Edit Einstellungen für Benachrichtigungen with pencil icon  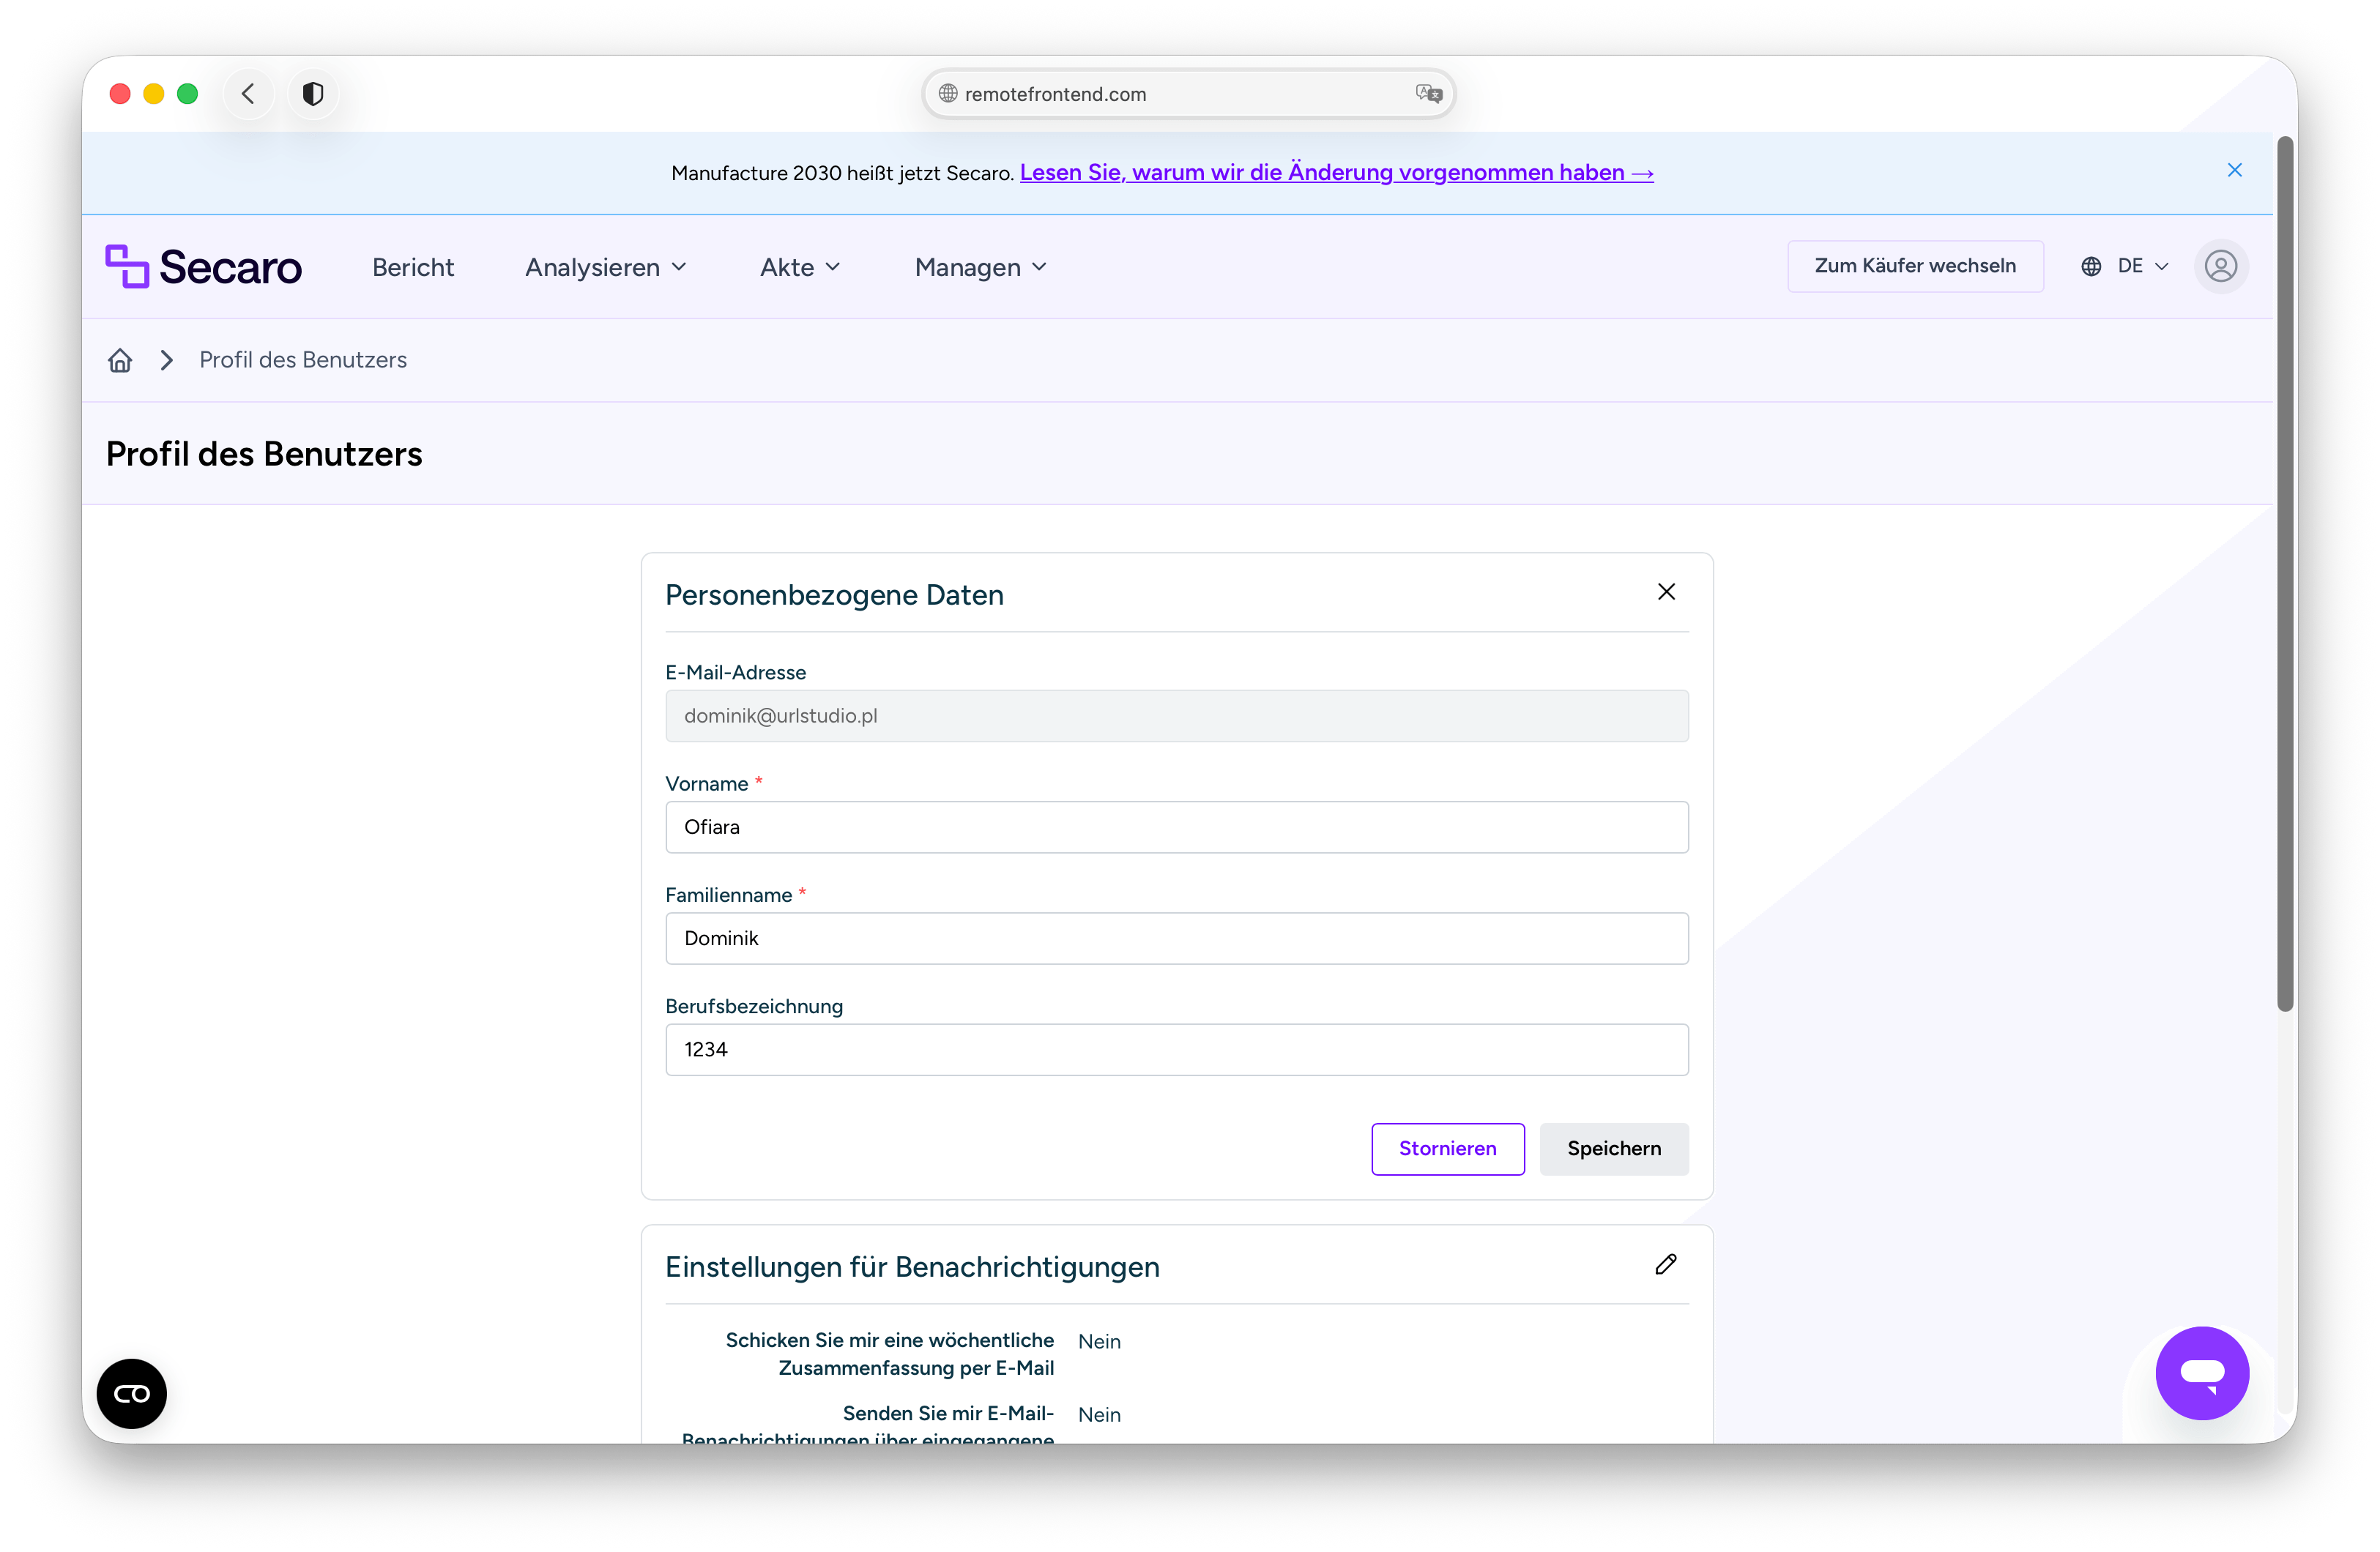point(1666,1265)
